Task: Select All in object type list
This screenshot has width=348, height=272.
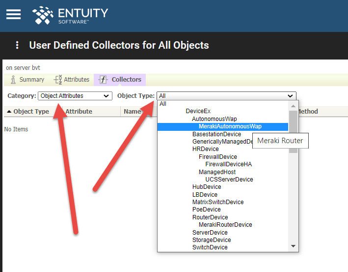Action: pyautogui.click(x=223, y=104)
